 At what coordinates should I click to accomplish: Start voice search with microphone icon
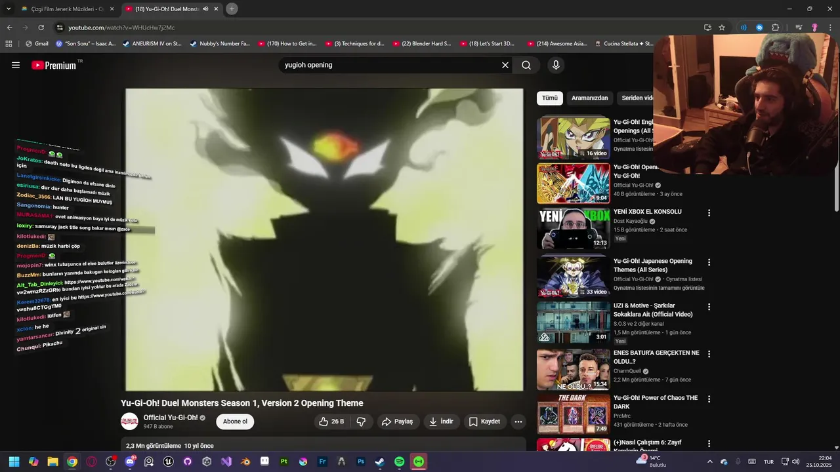pos(556,65)
